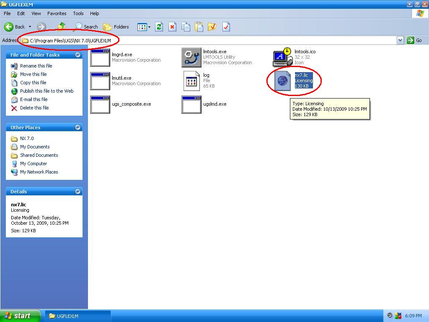Open My Documents in Other Places
The image size is (429, 322).
[x=35, y=147]
